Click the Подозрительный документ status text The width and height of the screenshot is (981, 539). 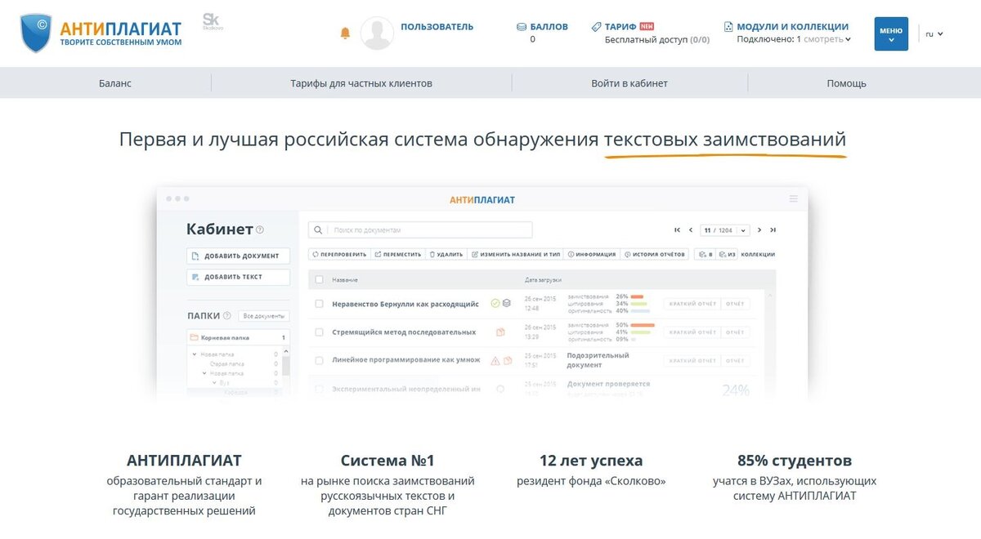point(598,361)
